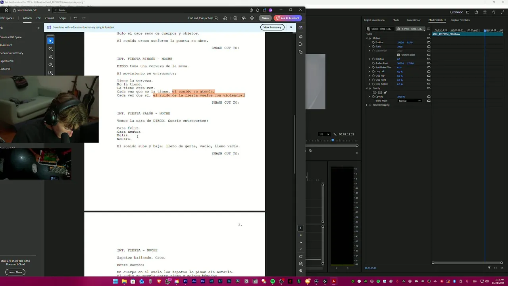Expand the Scale property
Viewport: 508px width, 286px height.
[x=369, y=46]
